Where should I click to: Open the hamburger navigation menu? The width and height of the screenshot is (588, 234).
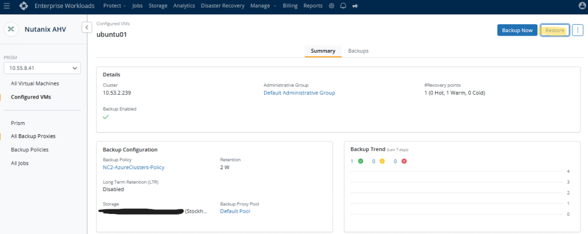[x=7, y=6]
